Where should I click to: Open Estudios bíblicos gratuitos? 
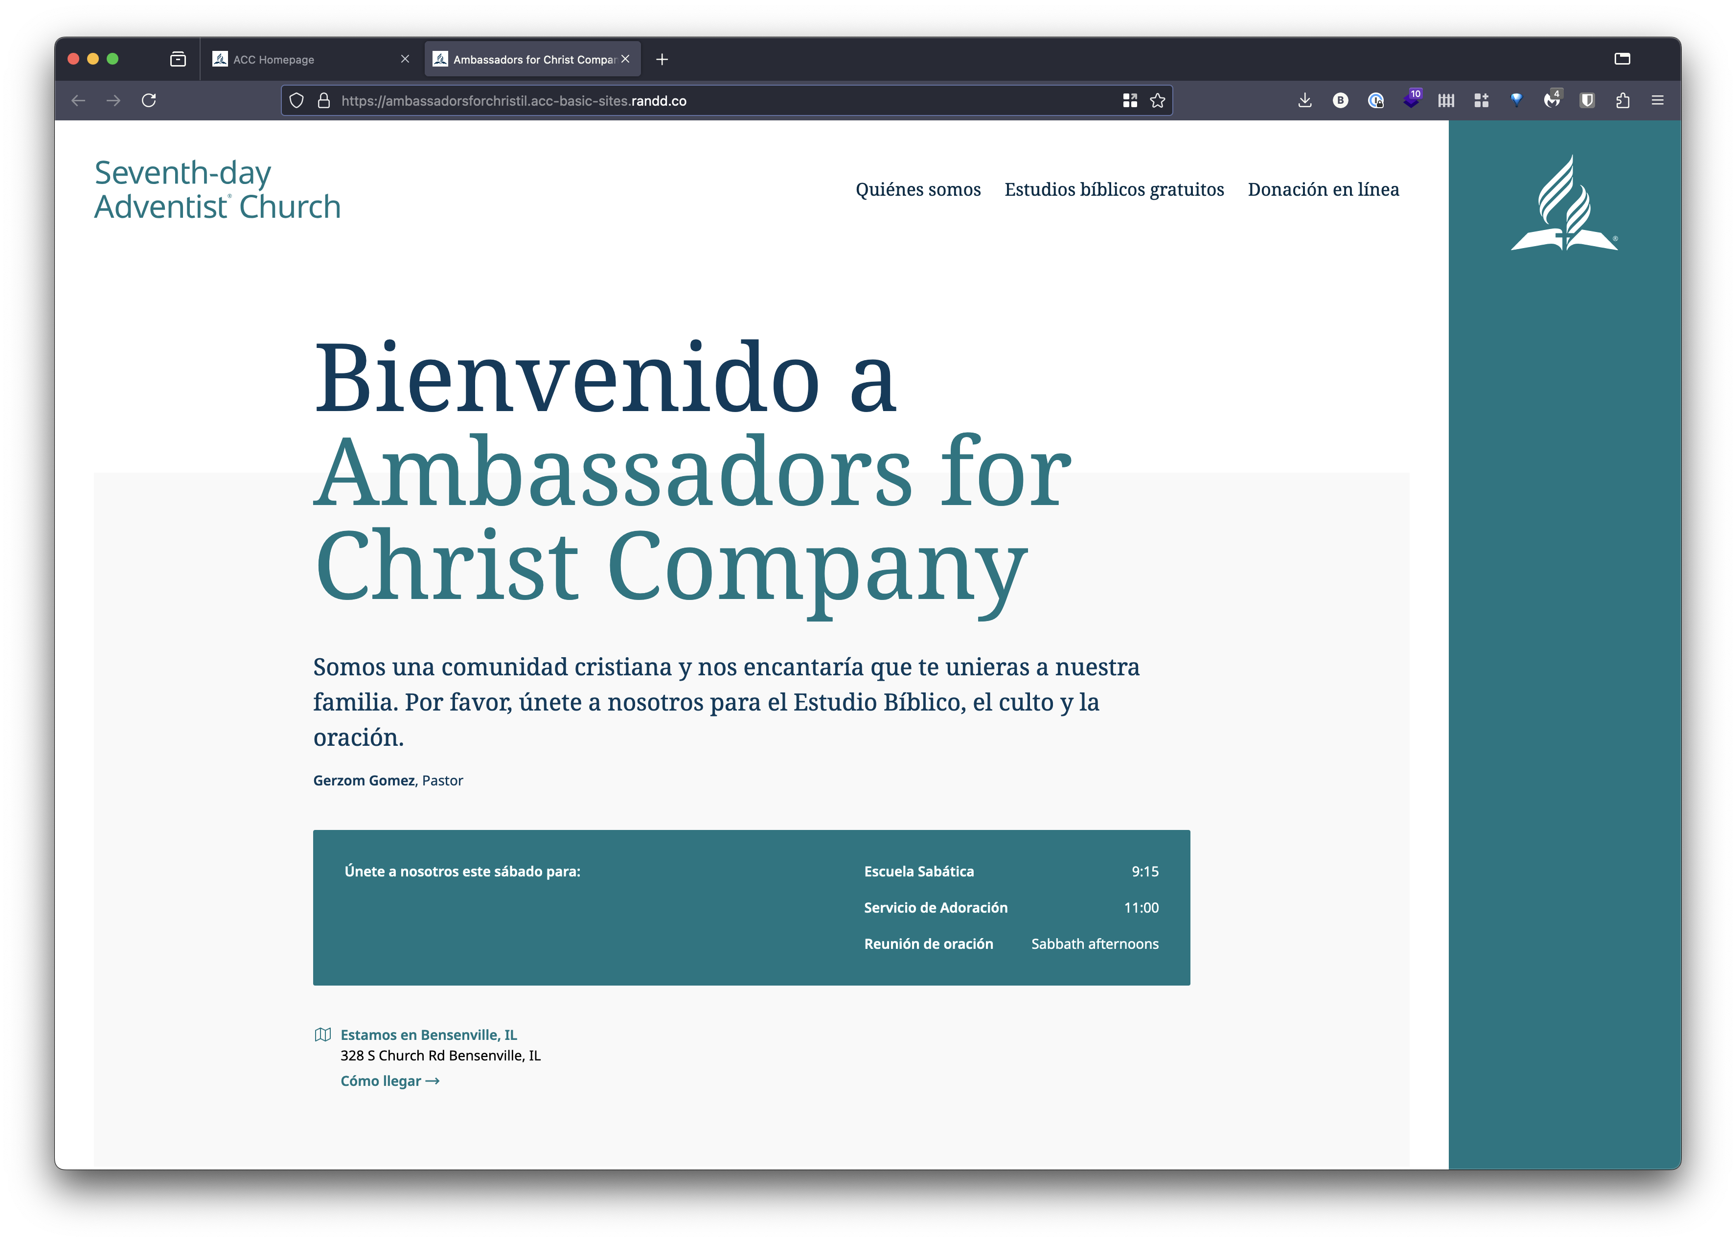pos(1114,189)
